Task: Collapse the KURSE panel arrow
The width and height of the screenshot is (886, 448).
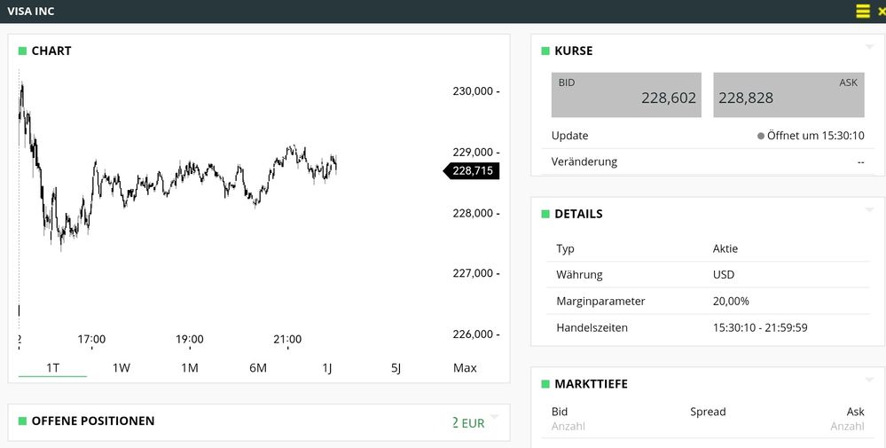Action: [x=869, y=46]
